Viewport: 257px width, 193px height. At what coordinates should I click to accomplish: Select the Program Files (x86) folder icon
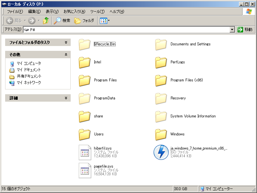(x=161, y=80)
